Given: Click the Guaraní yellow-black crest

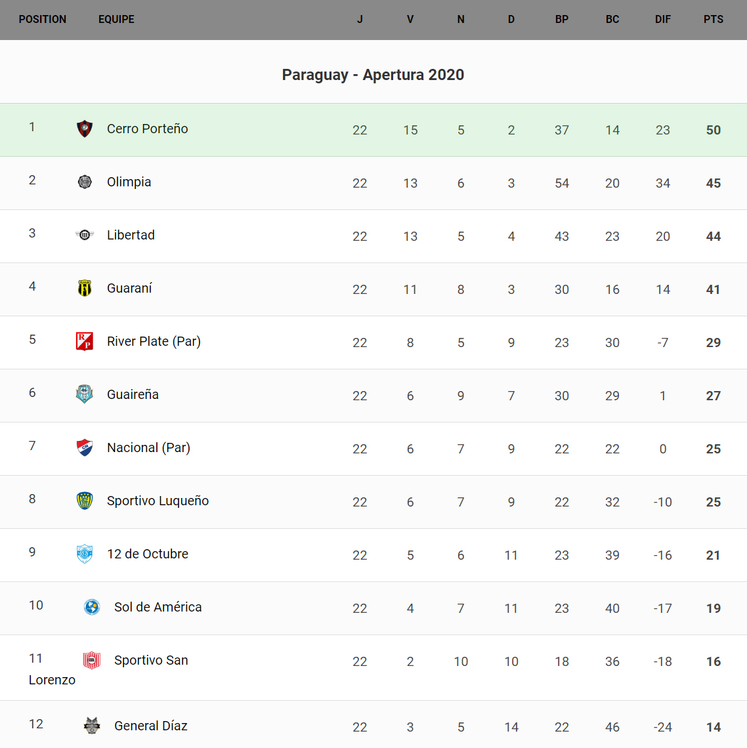Looking at the screenshot, I should click(x=85, y=288).
